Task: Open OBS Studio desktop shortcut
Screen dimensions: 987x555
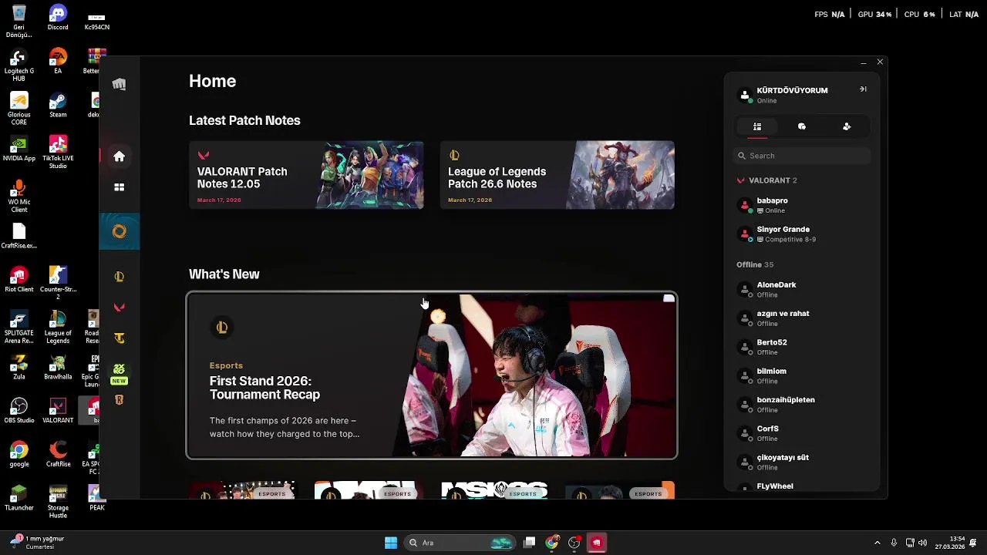Action: pyautogui.click(x=19, y=410)
